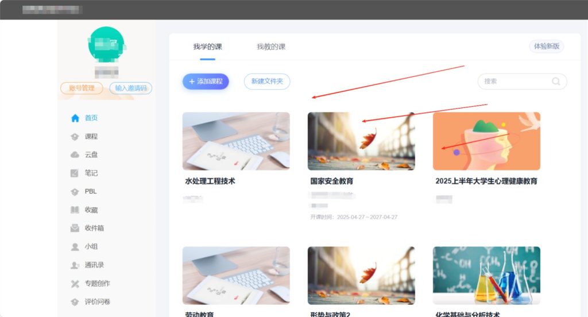Click the 体验新版 try new version button
The height and width of the screenshot is (317, 588).
pos(546,47)
